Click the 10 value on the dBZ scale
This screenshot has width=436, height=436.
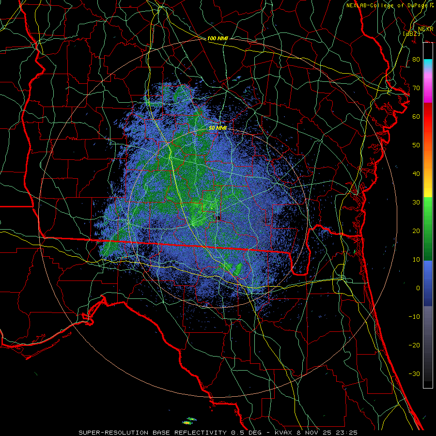click(416, 260)
